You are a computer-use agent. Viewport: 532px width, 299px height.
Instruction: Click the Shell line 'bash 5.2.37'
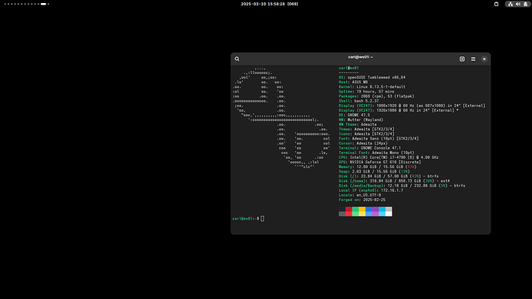(359, 101)
